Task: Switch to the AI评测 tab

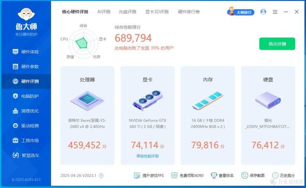Action: point(104,11)
